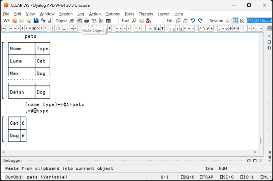Viewport: 273px width, 181px height.
Task: Open the View menu
Action: pos(30,14)
